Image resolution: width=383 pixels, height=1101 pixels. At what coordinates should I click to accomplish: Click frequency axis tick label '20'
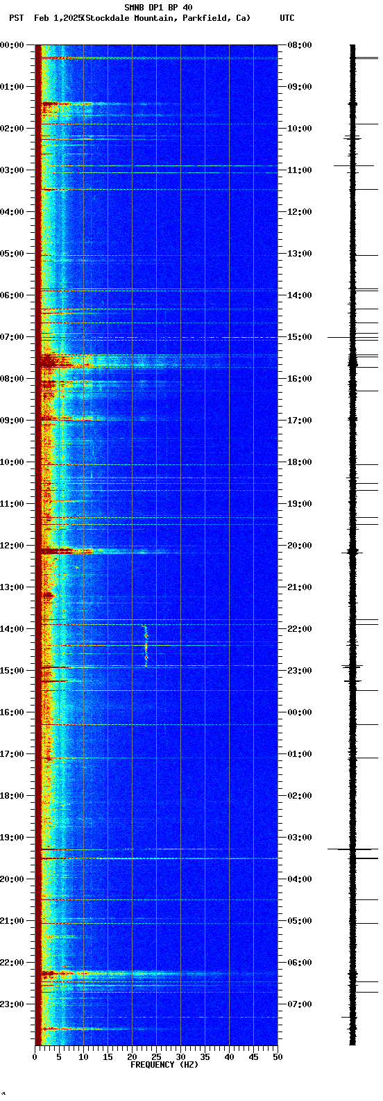tap(132, 1057)
